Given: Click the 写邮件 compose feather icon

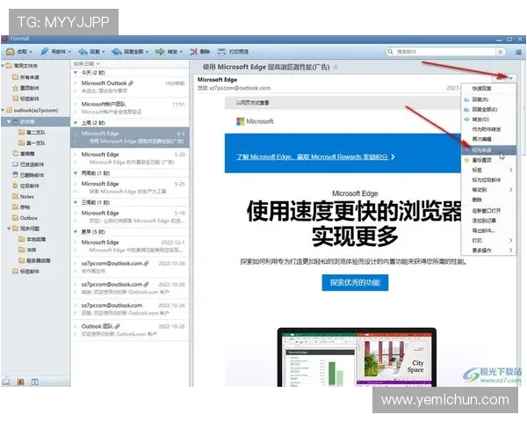Looking at the screenshot, I should [44, 52].
